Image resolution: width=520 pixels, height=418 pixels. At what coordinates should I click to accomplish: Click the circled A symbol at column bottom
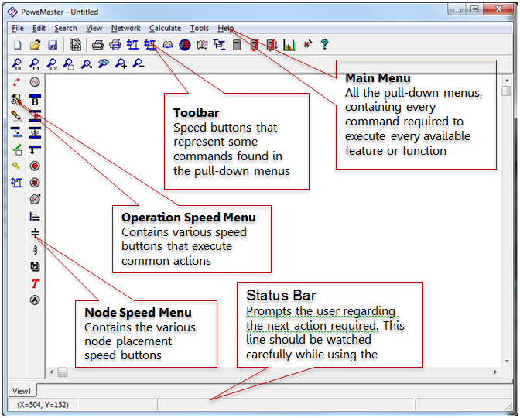[x=35, y=300]
